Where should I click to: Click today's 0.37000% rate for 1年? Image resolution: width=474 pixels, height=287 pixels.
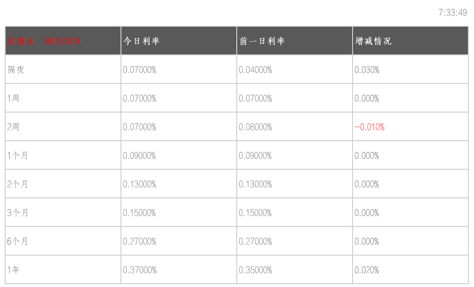pyautogui.click(x=140, y=270)
